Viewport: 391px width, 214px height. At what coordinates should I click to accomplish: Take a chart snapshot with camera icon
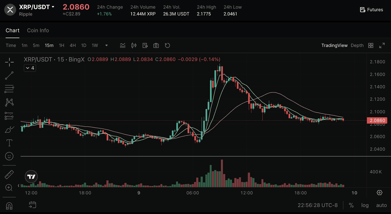click(156, 45)
